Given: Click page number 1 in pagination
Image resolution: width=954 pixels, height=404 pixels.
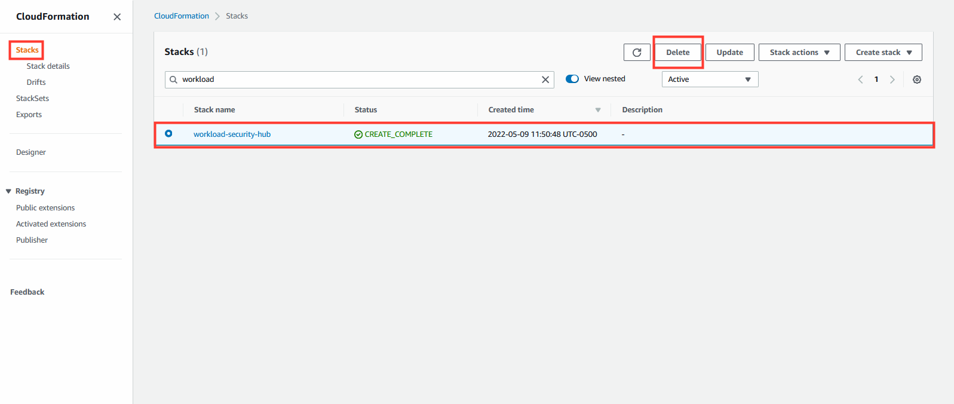Looking at the screenshot, I should (876, 79).
